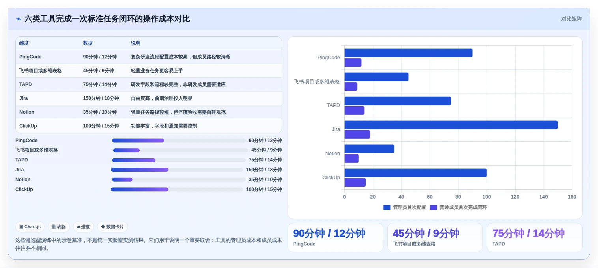Click the table cell 90分钟 / 12分钟

pyautogui.click(x=100, y=57)
